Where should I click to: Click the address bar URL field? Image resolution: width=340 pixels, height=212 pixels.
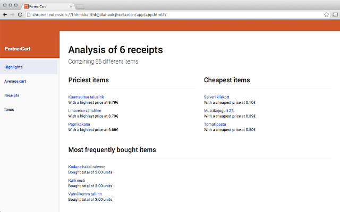coord(170,14)
